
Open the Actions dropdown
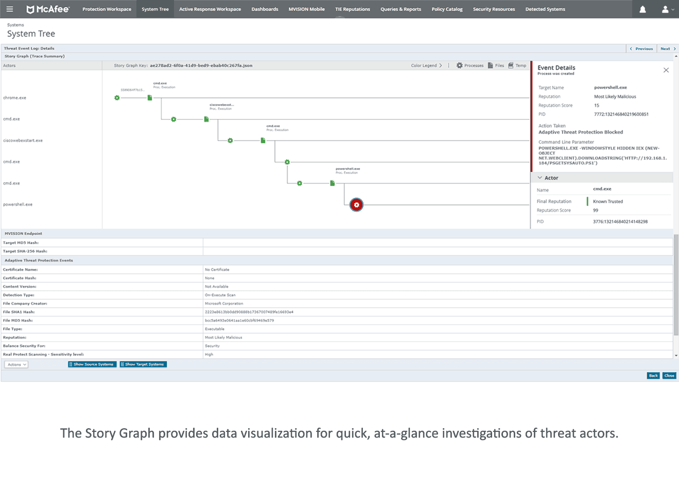[x=16, y=364]
